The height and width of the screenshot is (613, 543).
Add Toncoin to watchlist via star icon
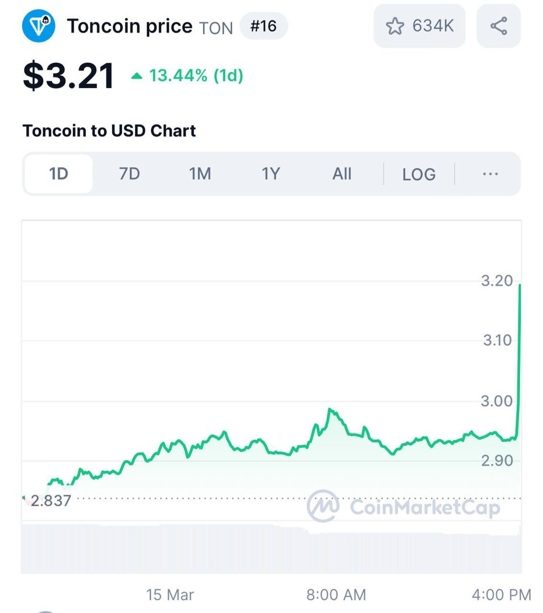(x=395, y=26)
